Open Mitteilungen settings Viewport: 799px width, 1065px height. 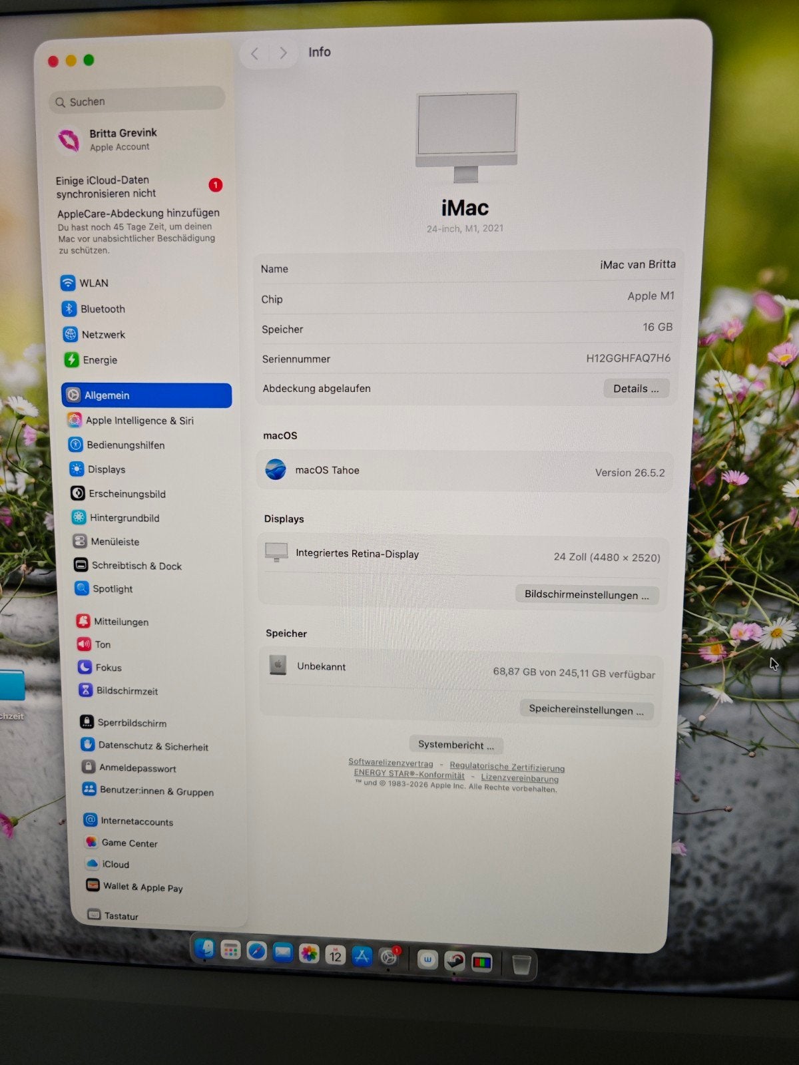click(113, 621)
